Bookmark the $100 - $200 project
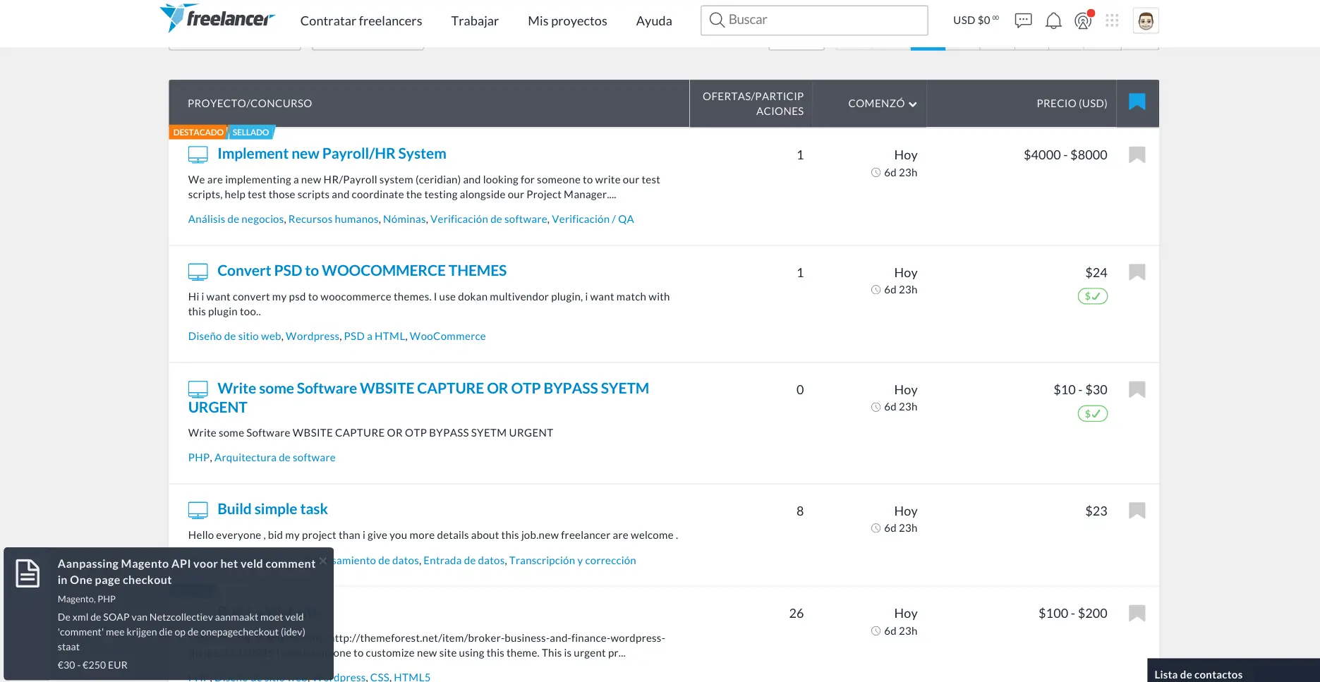Image resolution: width=1320 pixels, height=682 pixels. (x=1137, y=613)
